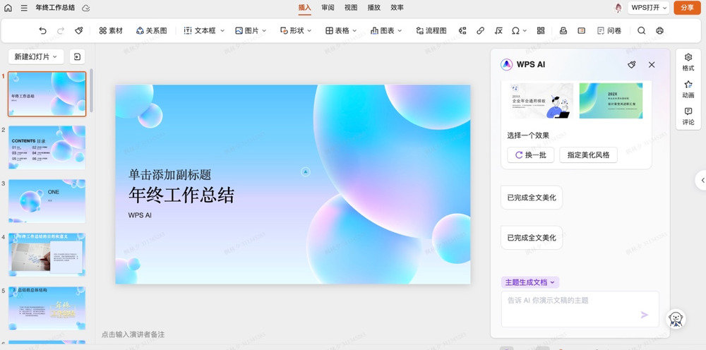Select the format painter brush icon
This screenshot has height=350, width=706.
point(79,31)
